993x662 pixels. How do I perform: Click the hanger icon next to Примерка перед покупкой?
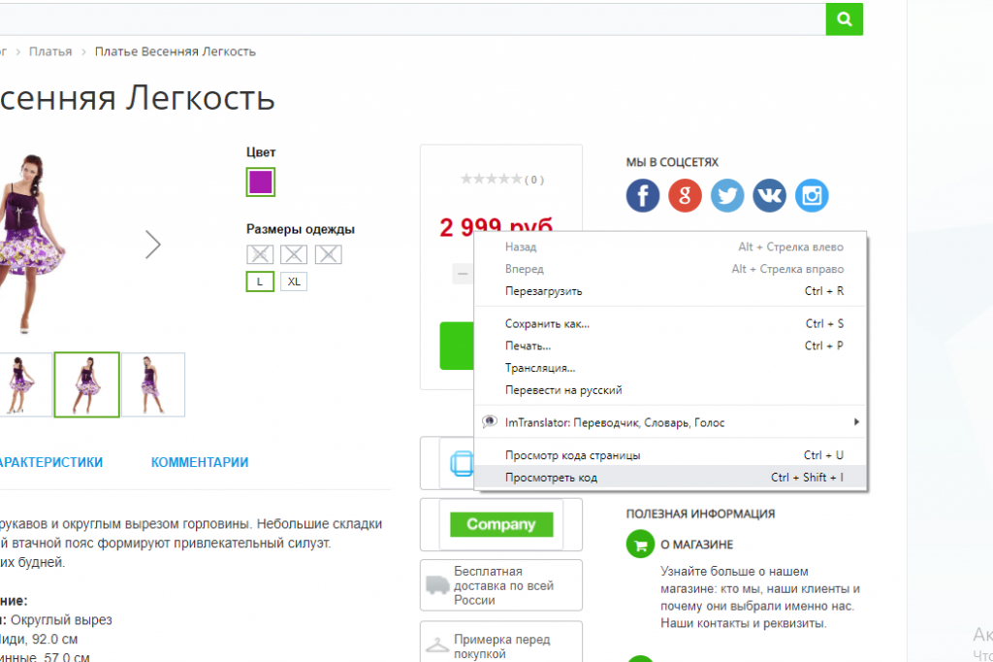(437, 645)
